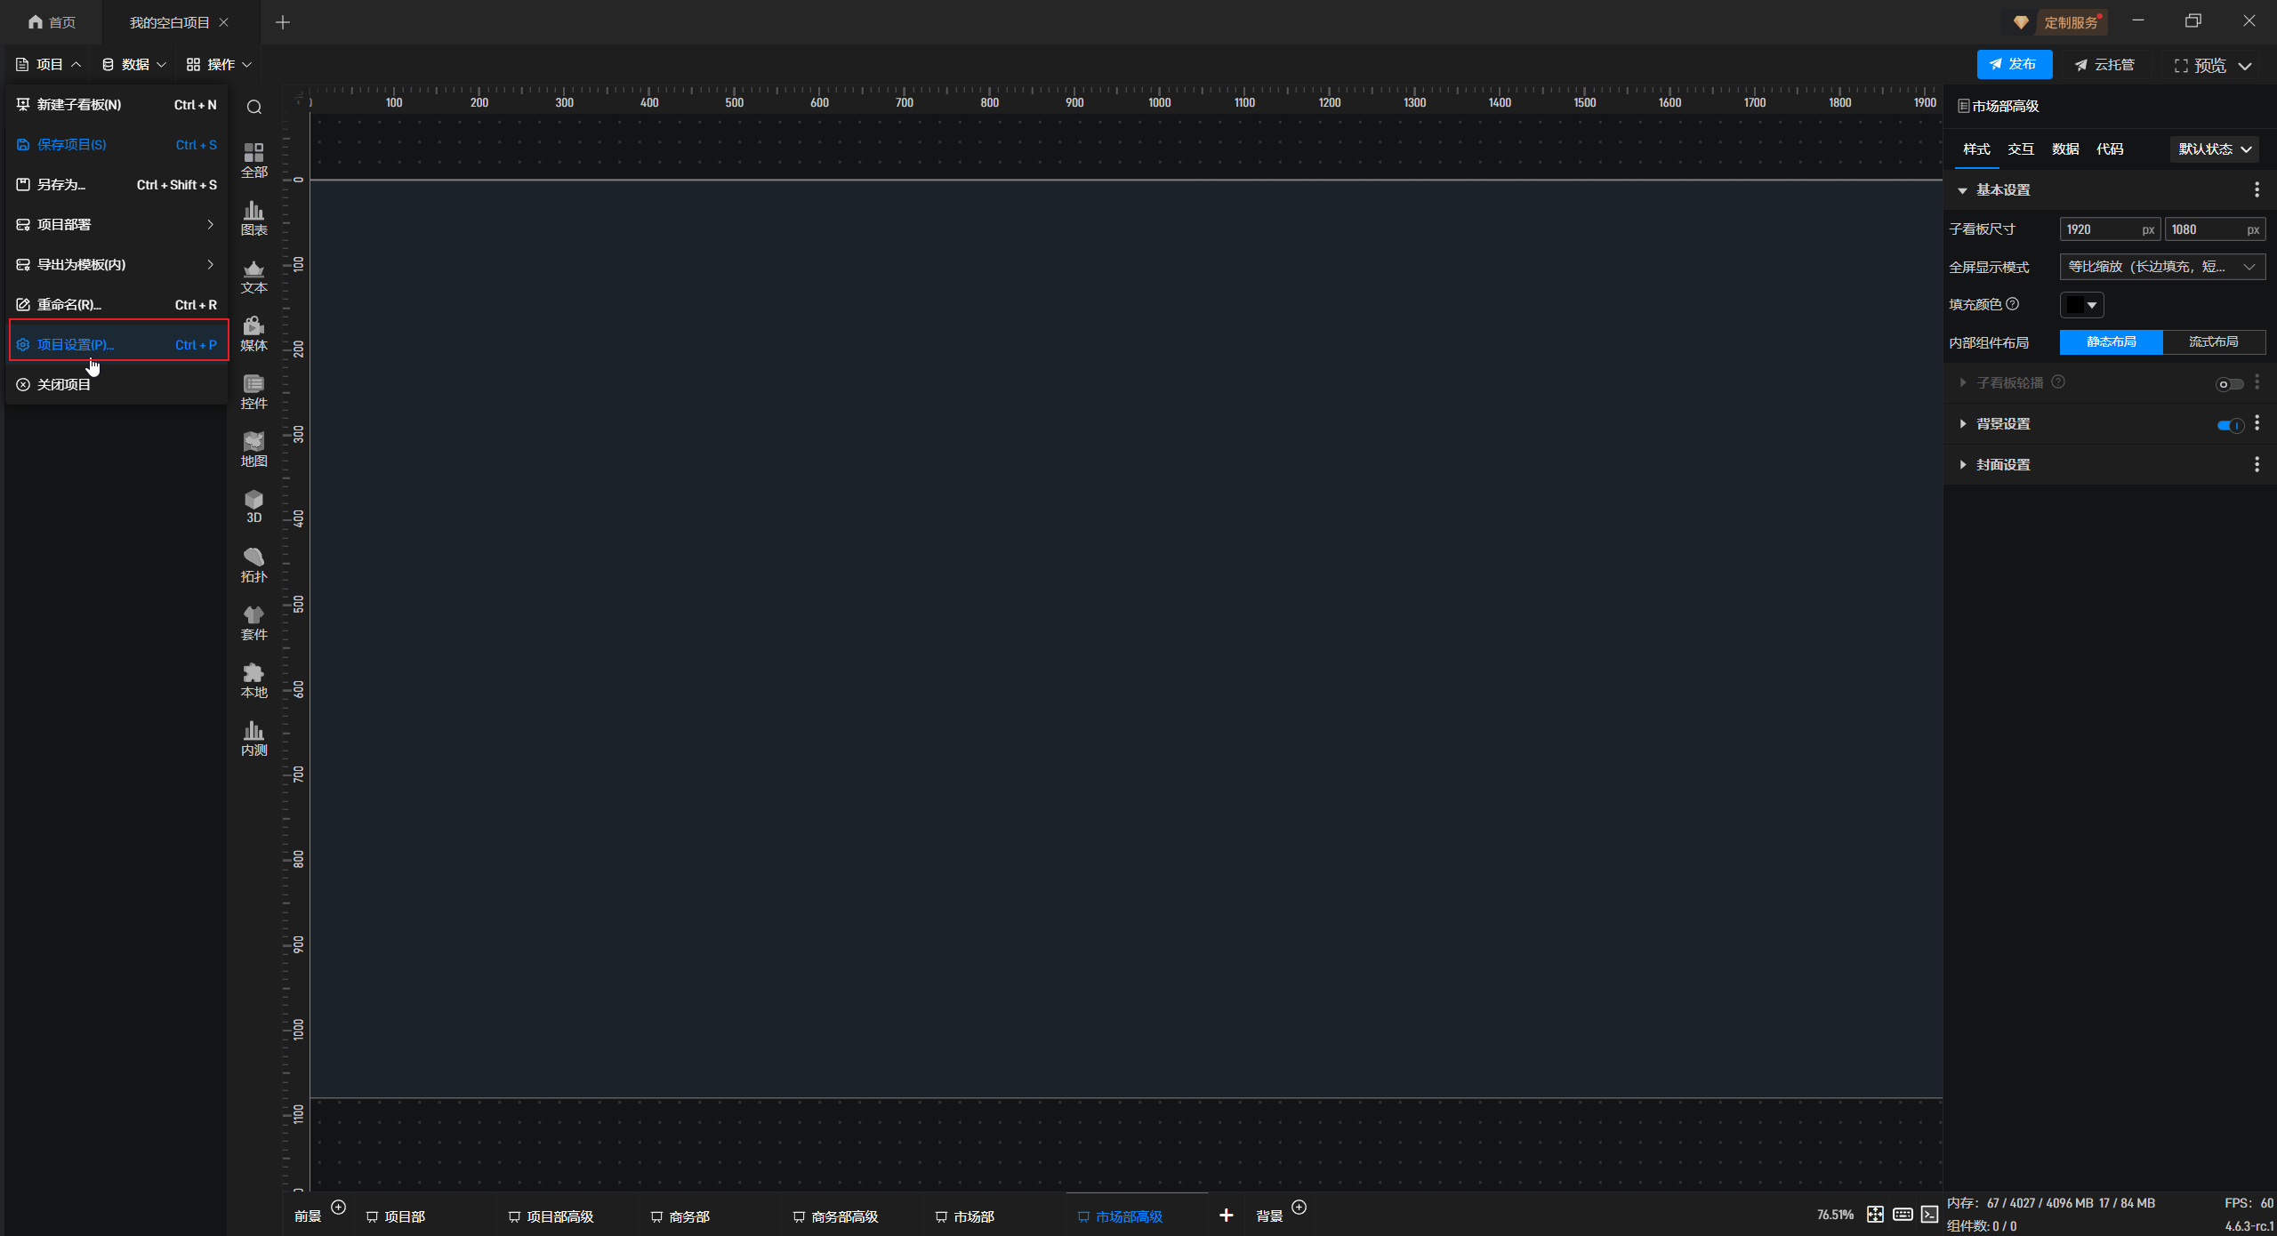Select the 3D components icon

coord(253,506)
